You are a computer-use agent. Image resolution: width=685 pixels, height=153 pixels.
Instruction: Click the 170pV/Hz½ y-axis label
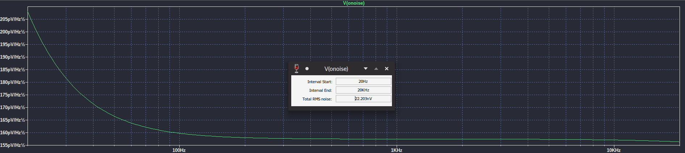point(12,107)
